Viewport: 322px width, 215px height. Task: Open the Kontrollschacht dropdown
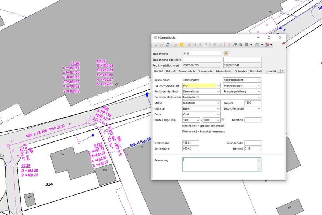pos(242,80)
